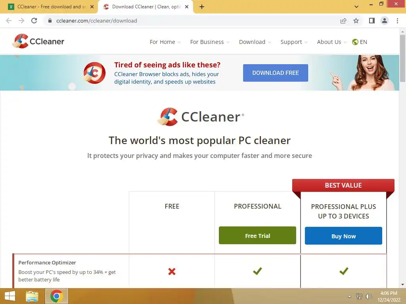Open the network tray icon
This screenshot has height=304, width=406.
click(x=359, y=296)
